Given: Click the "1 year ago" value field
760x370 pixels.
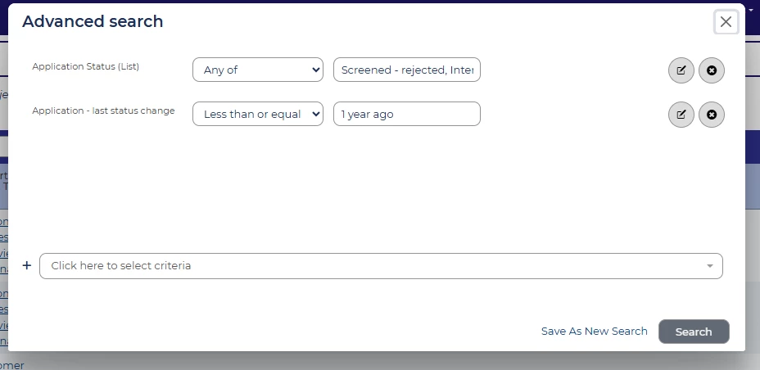Looking at the screenshot, I should (x=406, y=115).
